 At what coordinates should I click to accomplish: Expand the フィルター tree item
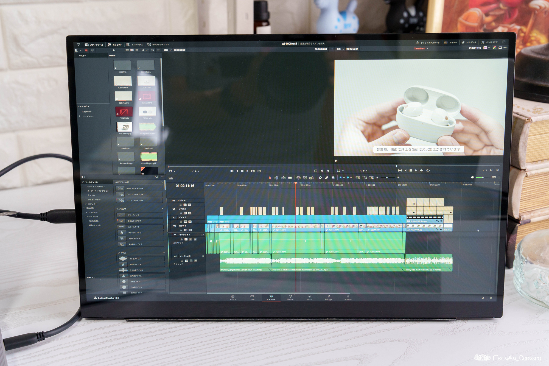[x=86, y=213]
